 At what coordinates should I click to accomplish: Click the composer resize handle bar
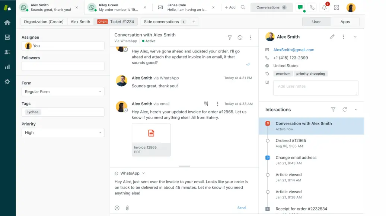point(184,166)
